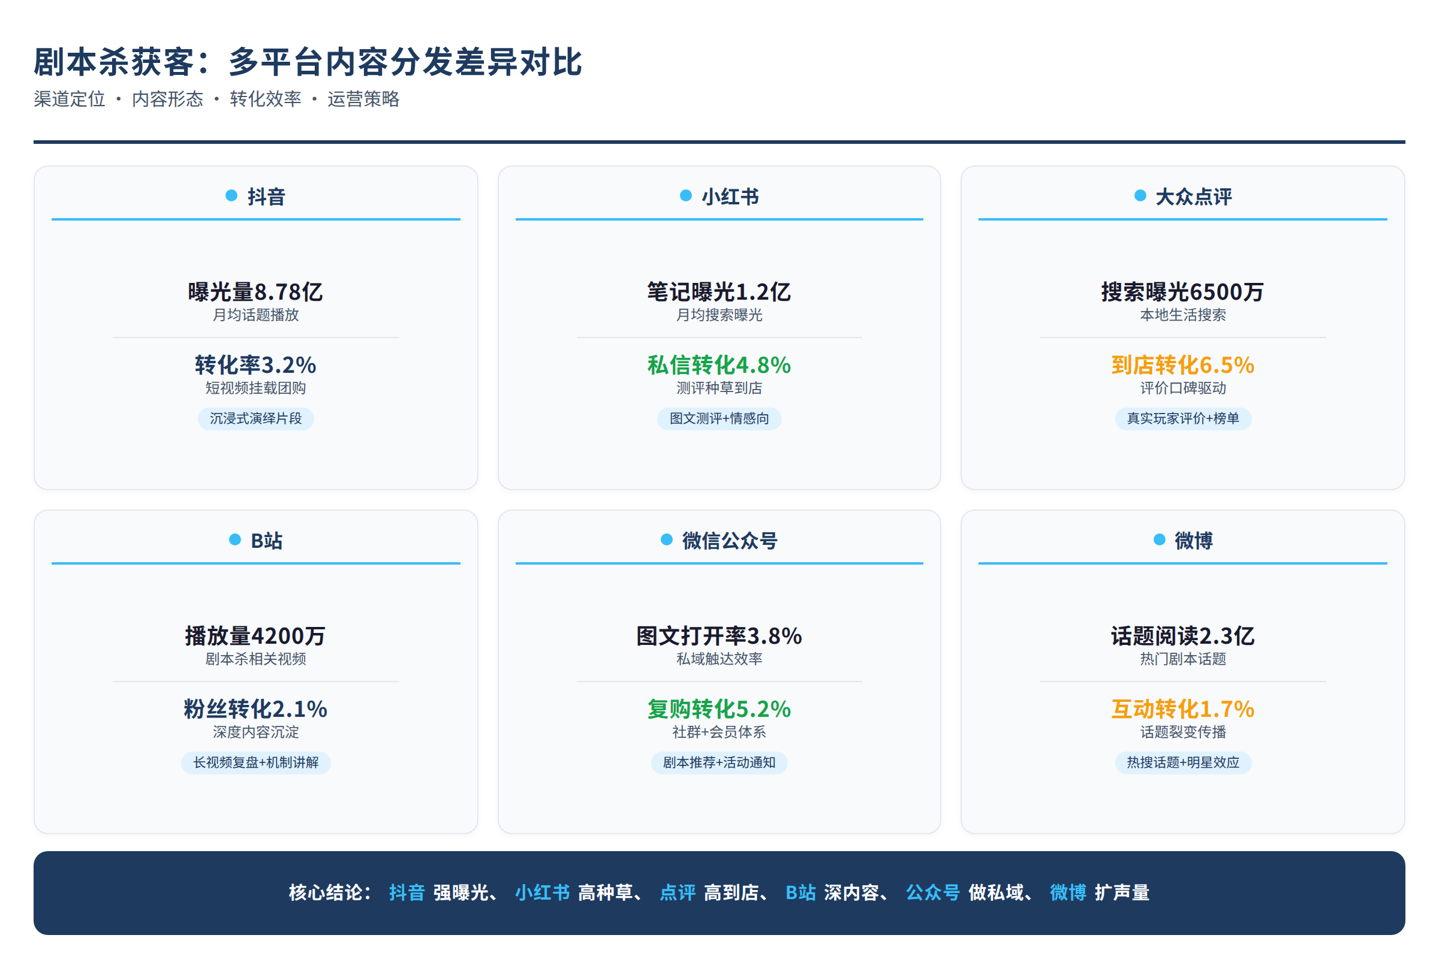Click the 粉丝转化2.1% metric

coord(256,710)
